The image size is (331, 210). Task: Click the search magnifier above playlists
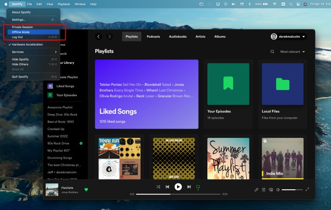(x=273, y=52)
